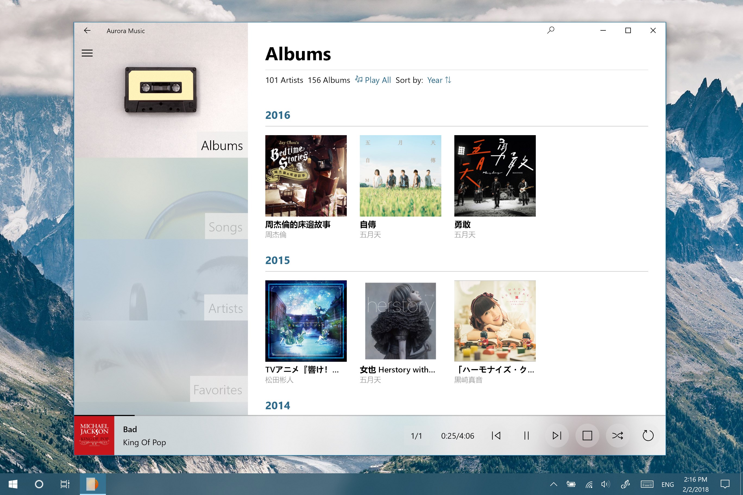Image resolution: width=743 pixels, height=495 pixels.
Task: Click the 2016 year heading
Action: pyautogui.click(x=278, y=115)
